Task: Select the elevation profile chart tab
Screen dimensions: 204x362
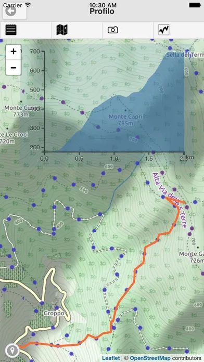Action: 164,30
